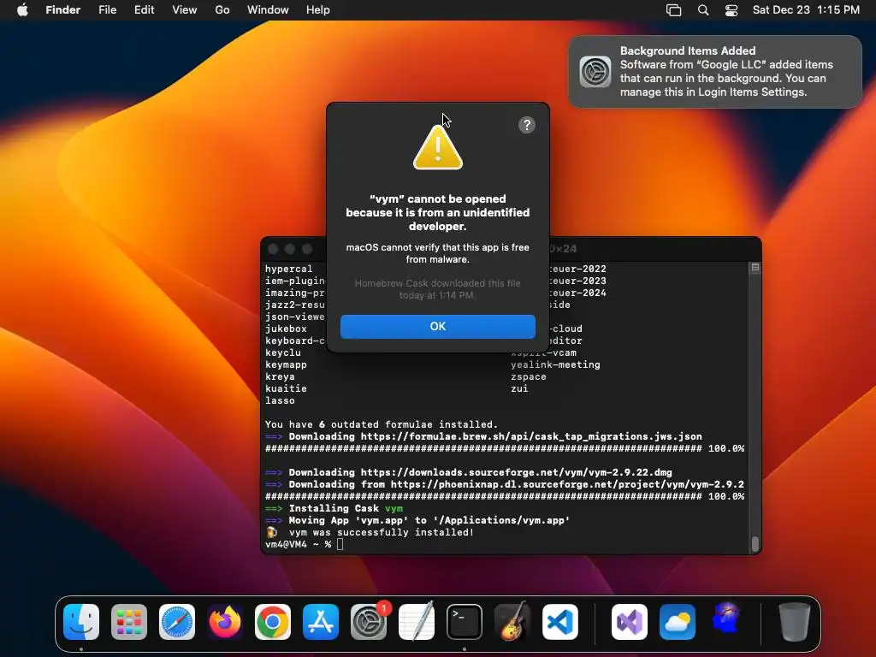This screenshot has height=657, width=876.
Task: Open the Window menu
Action: coord(268,10)
